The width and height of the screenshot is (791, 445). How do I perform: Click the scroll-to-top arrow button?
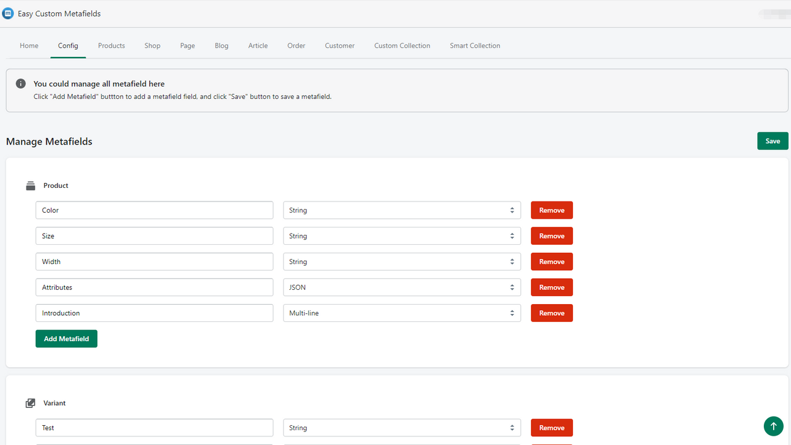[x=773, y=426]
